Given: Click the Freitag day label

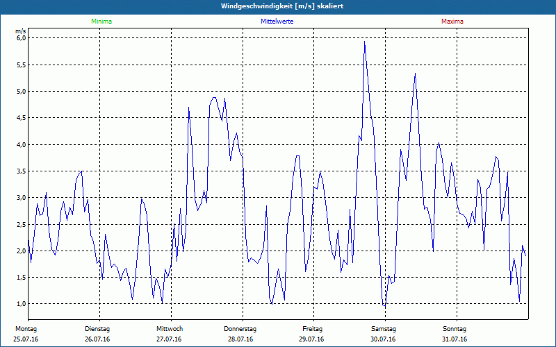Looking at the screenshot, I should point(312,329).
